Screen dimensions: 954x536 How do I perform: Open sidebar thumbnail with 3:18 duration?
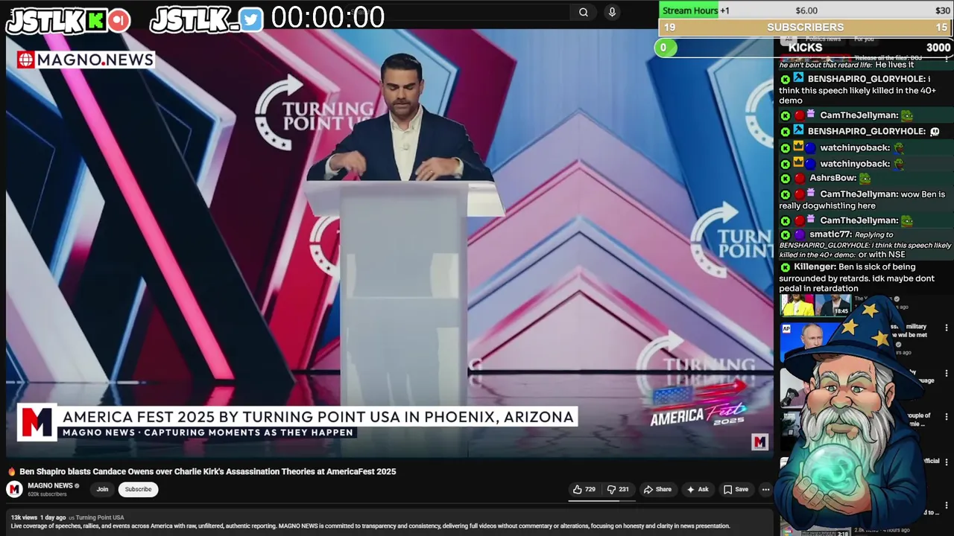[815, 530]
